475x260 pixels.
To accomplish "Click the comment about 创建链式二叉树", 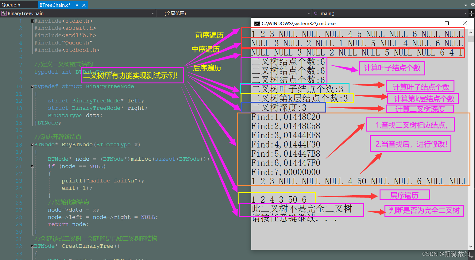I will click(x=96, y=239).
